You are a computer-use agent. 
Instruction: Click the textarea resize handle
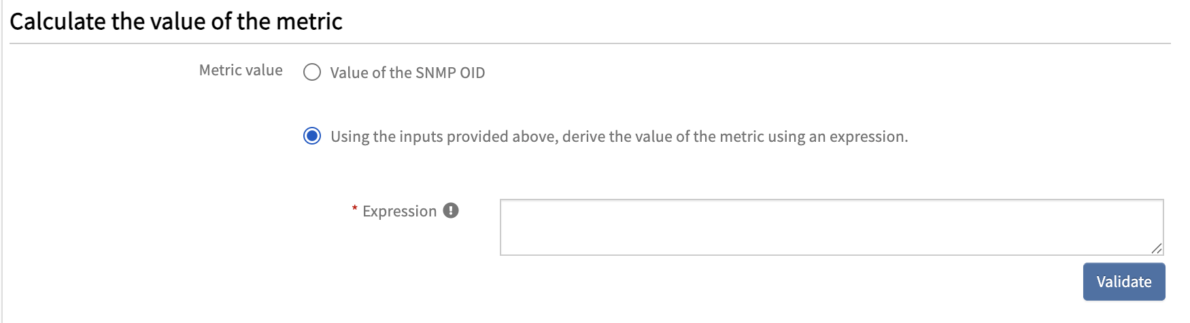[1156, 248]
